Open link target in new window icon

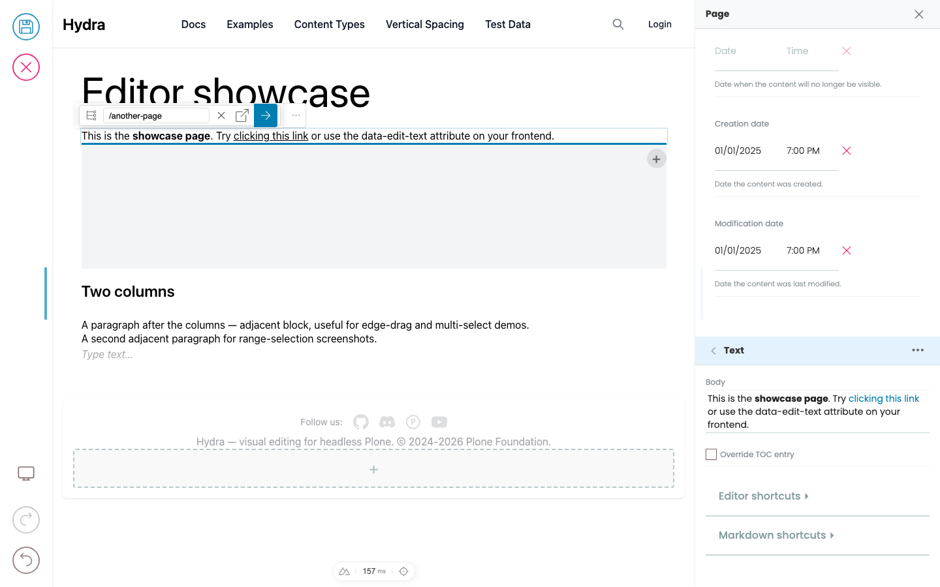242,115
